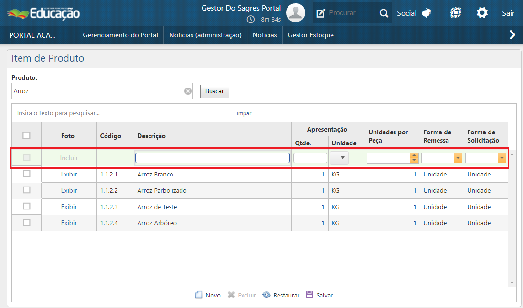Click the globe icon in header
Image resolution: width=523 pixels, height=308 pixels.
(456, 13)
